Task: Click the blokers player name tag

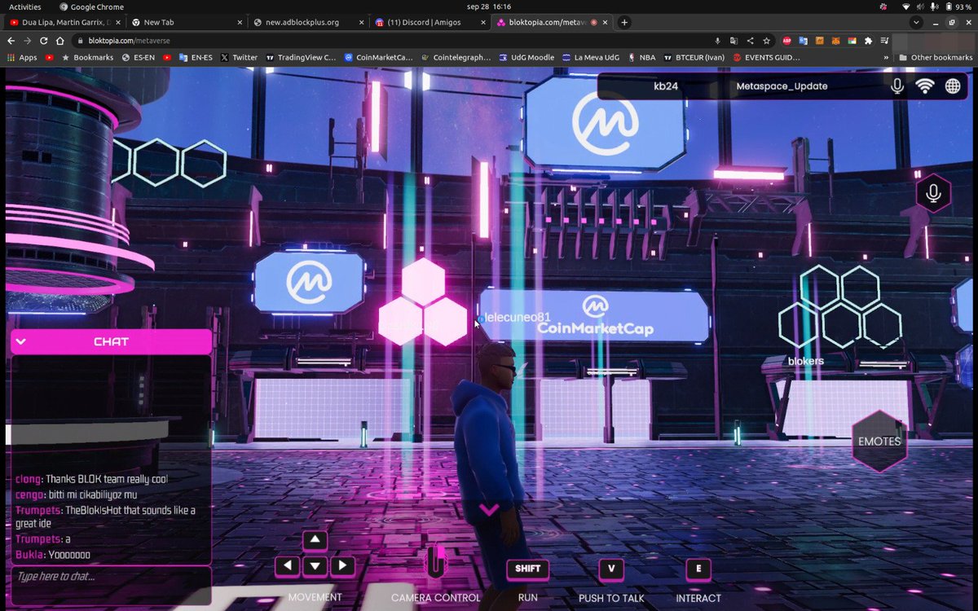Action: [805, 361]
